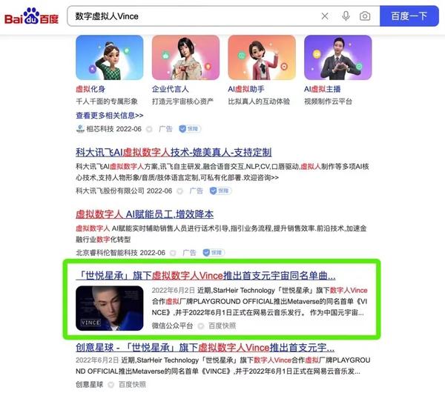The width and height of the screenshot is (445, 396).
Task: Open 查看更多相关信息>> link
Action: tap(110, 116)
